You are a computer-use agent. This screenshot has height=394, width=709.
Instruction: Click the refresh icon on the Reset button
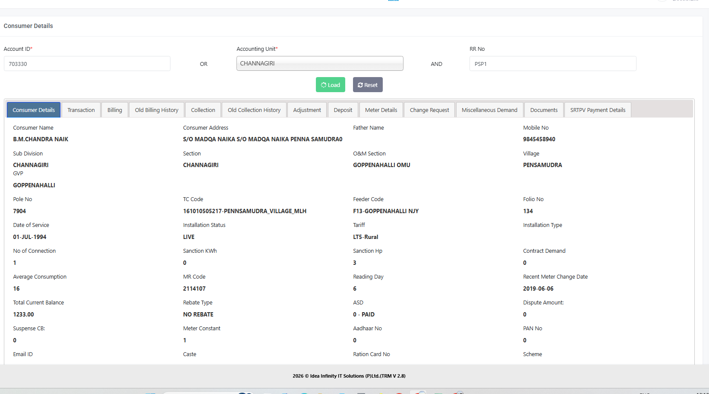pyautogui.click(x=360, y=85)
